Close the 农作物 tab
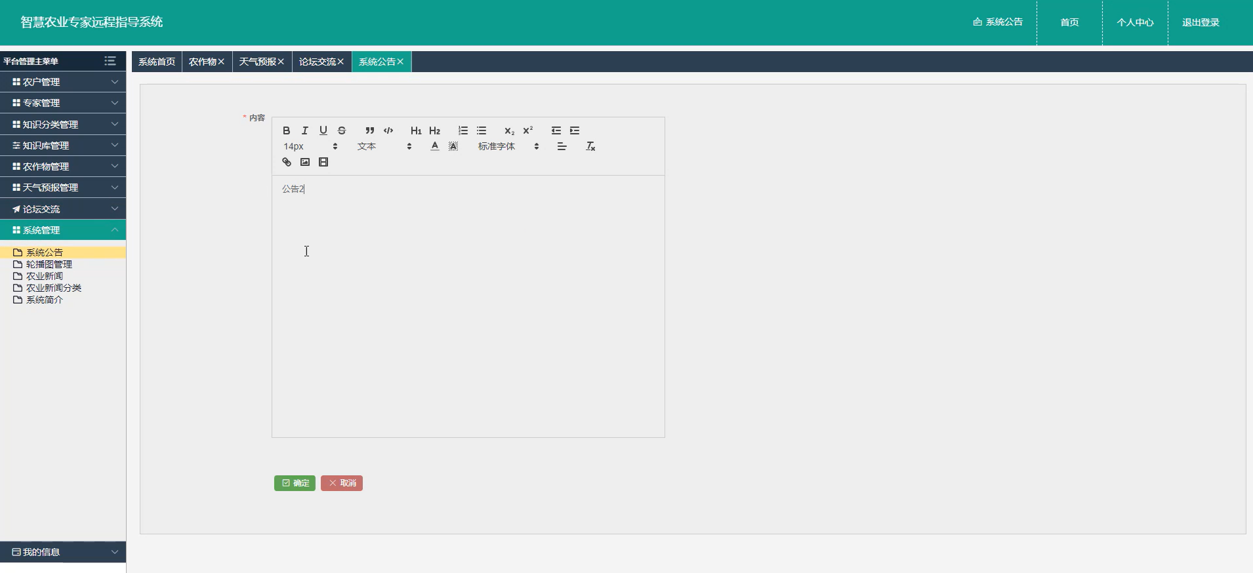Screen dimensions: 1253x573 tap(221, 62)
